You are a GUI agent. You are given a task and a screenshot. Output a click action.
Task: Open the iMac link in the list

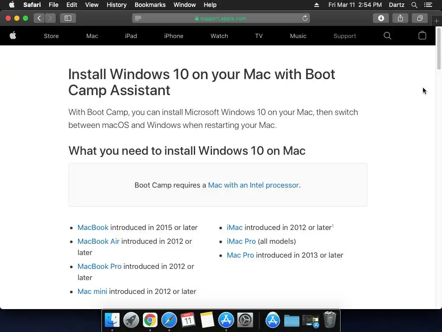234,227
